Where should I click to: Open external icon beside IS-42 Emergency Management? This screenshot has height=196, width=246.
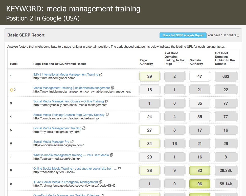[101, 182]
